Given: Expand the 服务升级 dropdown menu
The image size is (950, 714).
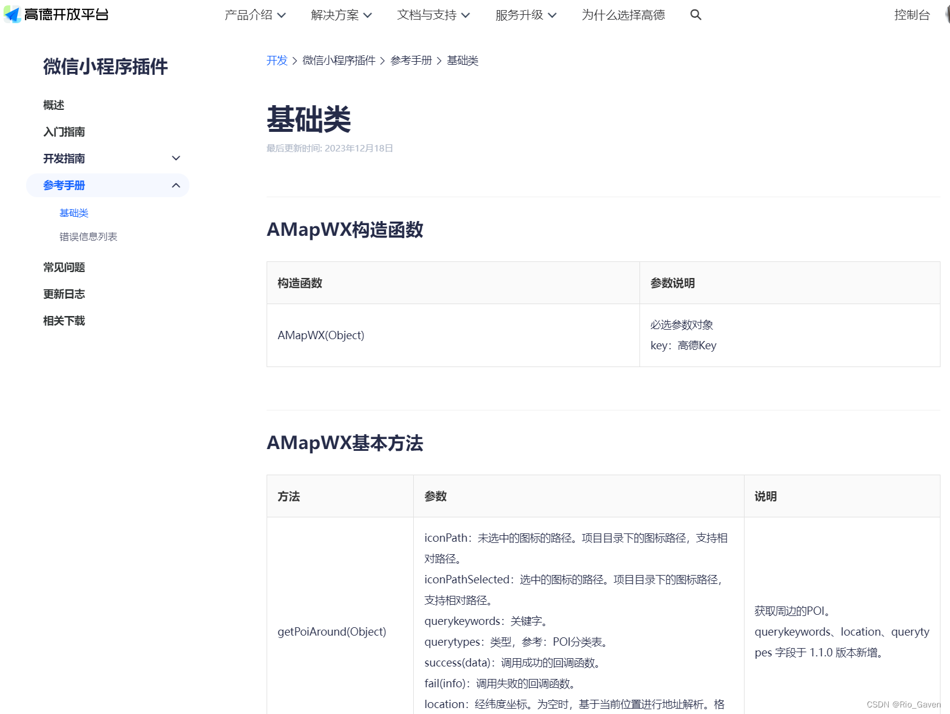Looking at the screenshot, I should pyautogui.click(x=526, y=15).
